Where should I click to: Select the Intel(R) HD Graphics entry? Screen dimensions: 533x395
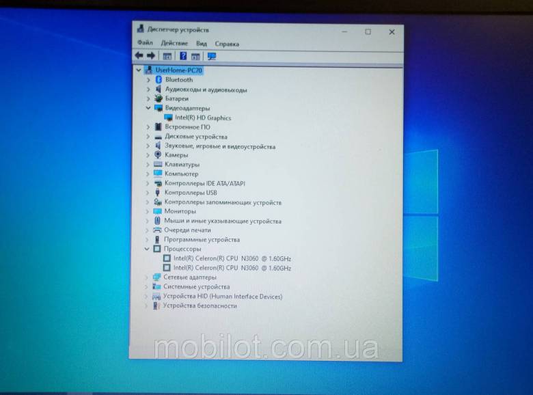(x=203, y=118)
